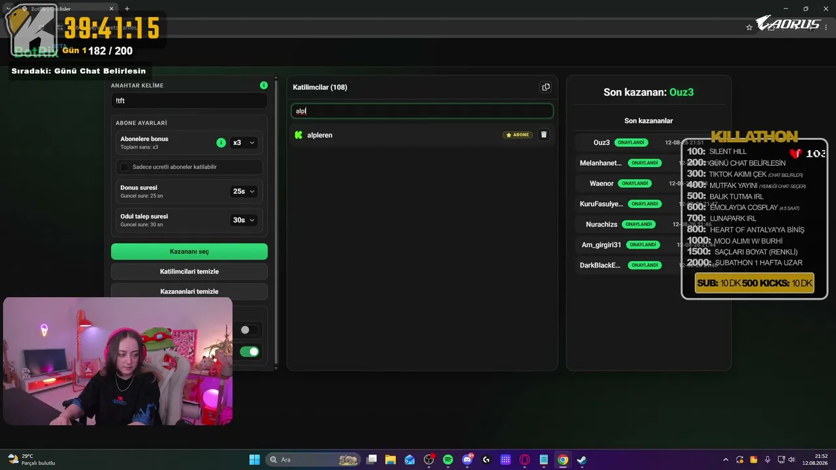Open network settings from the tray
The width and height of the screenshot is (836, 470).
(x=781, y=460)
